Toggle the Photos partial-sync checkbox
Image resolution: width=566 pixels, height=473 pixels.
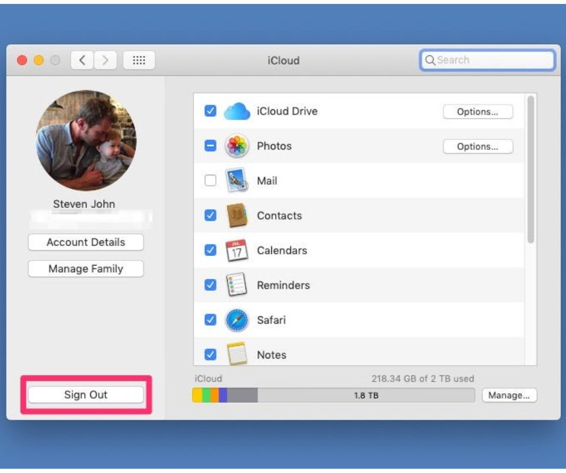point(209,146)
